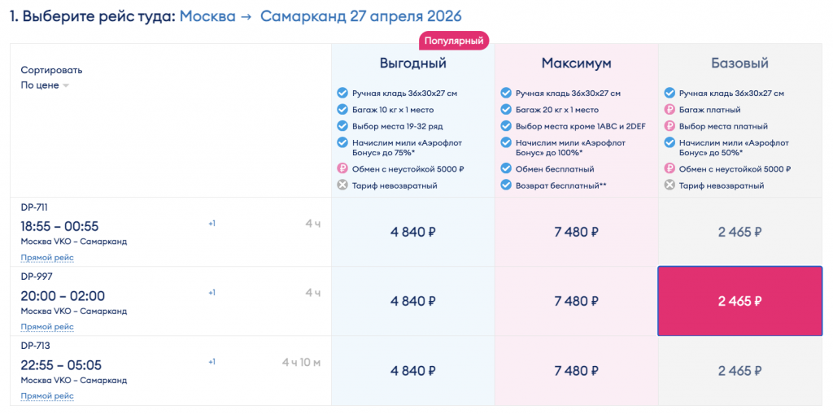The height and width of the screenshot is (414, 833).
Task: Click the gray cross icon in the Базовый column
Action: pyautogui.click(x=669, y=185)
